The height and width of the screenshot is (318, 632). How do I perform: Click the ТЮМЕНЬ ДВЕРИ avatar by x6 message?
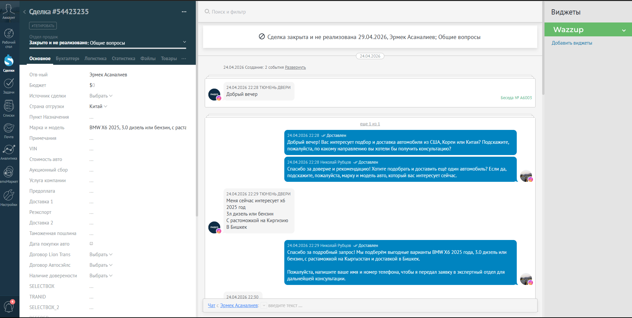pyautogui.click(x=215, y=227)
